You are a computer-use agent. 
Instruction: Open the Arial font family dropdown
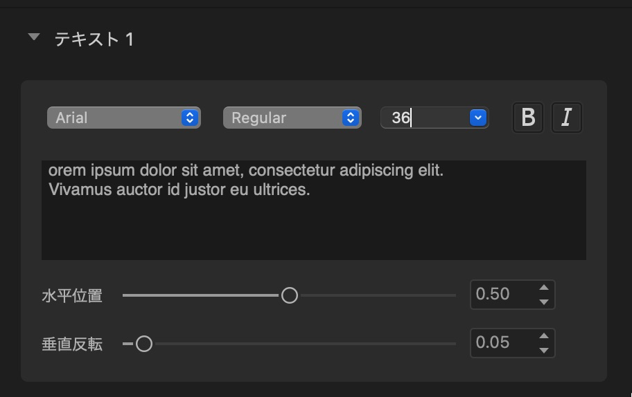pos(124,118)
